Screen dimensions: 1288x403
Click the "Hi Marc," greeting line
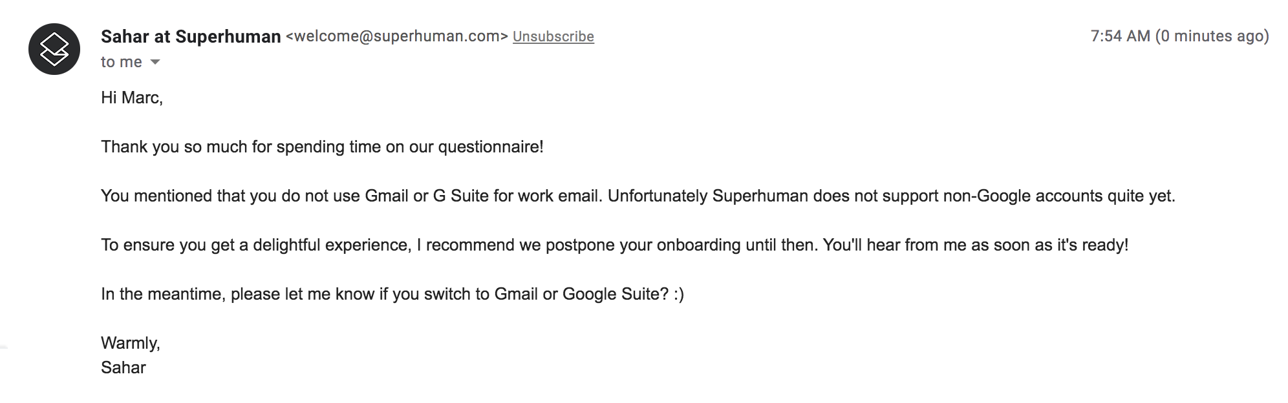tap(132, 98)
